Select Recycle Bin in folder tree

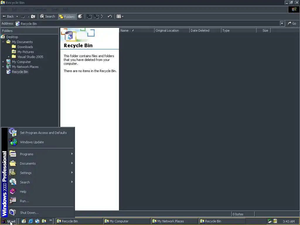pos(20,72)
